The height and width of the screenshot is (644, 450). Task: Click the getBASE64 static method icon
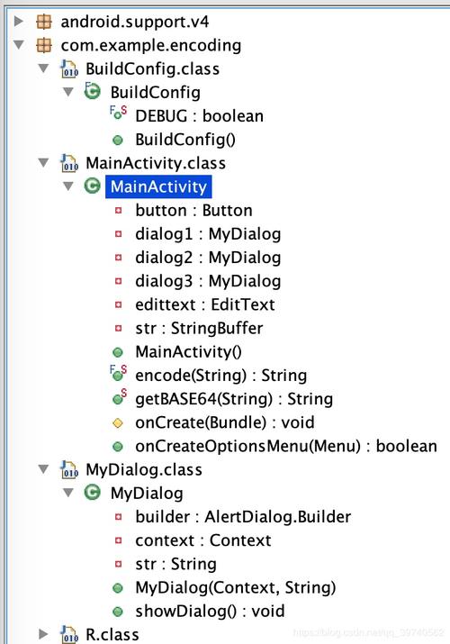point(120,396)
